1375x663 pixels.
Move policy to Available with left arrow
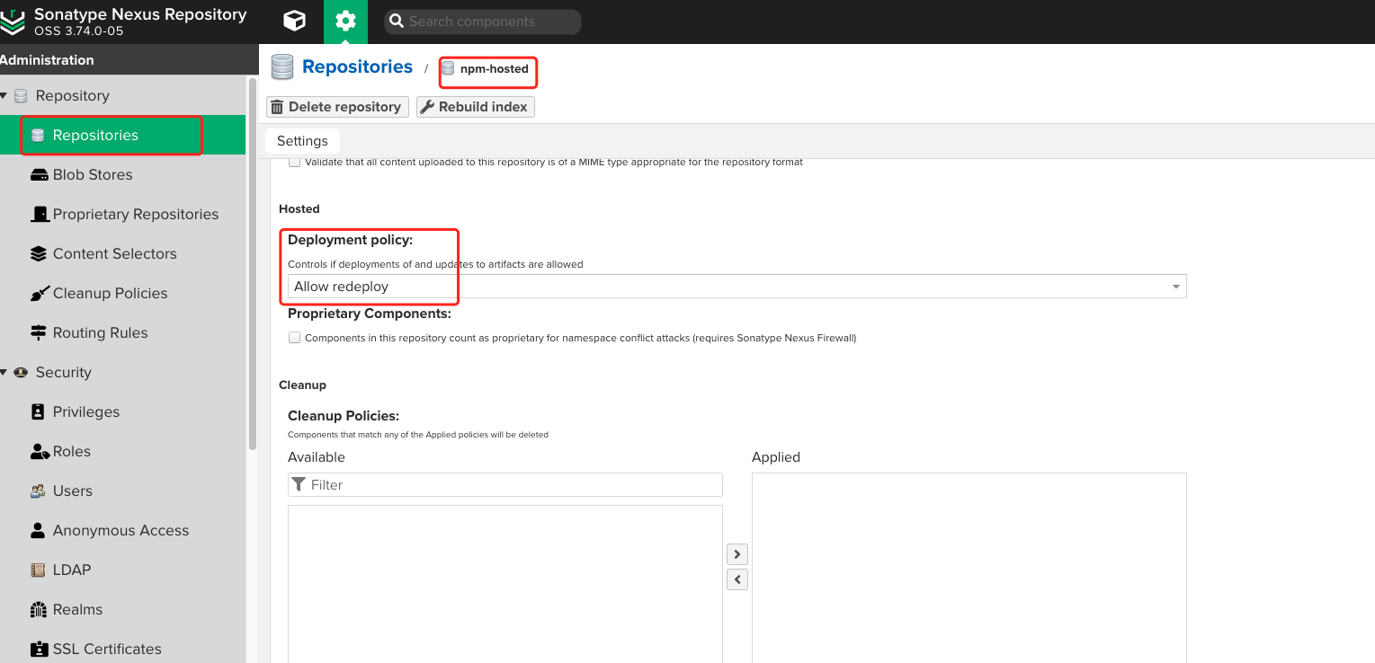point(737,579)
